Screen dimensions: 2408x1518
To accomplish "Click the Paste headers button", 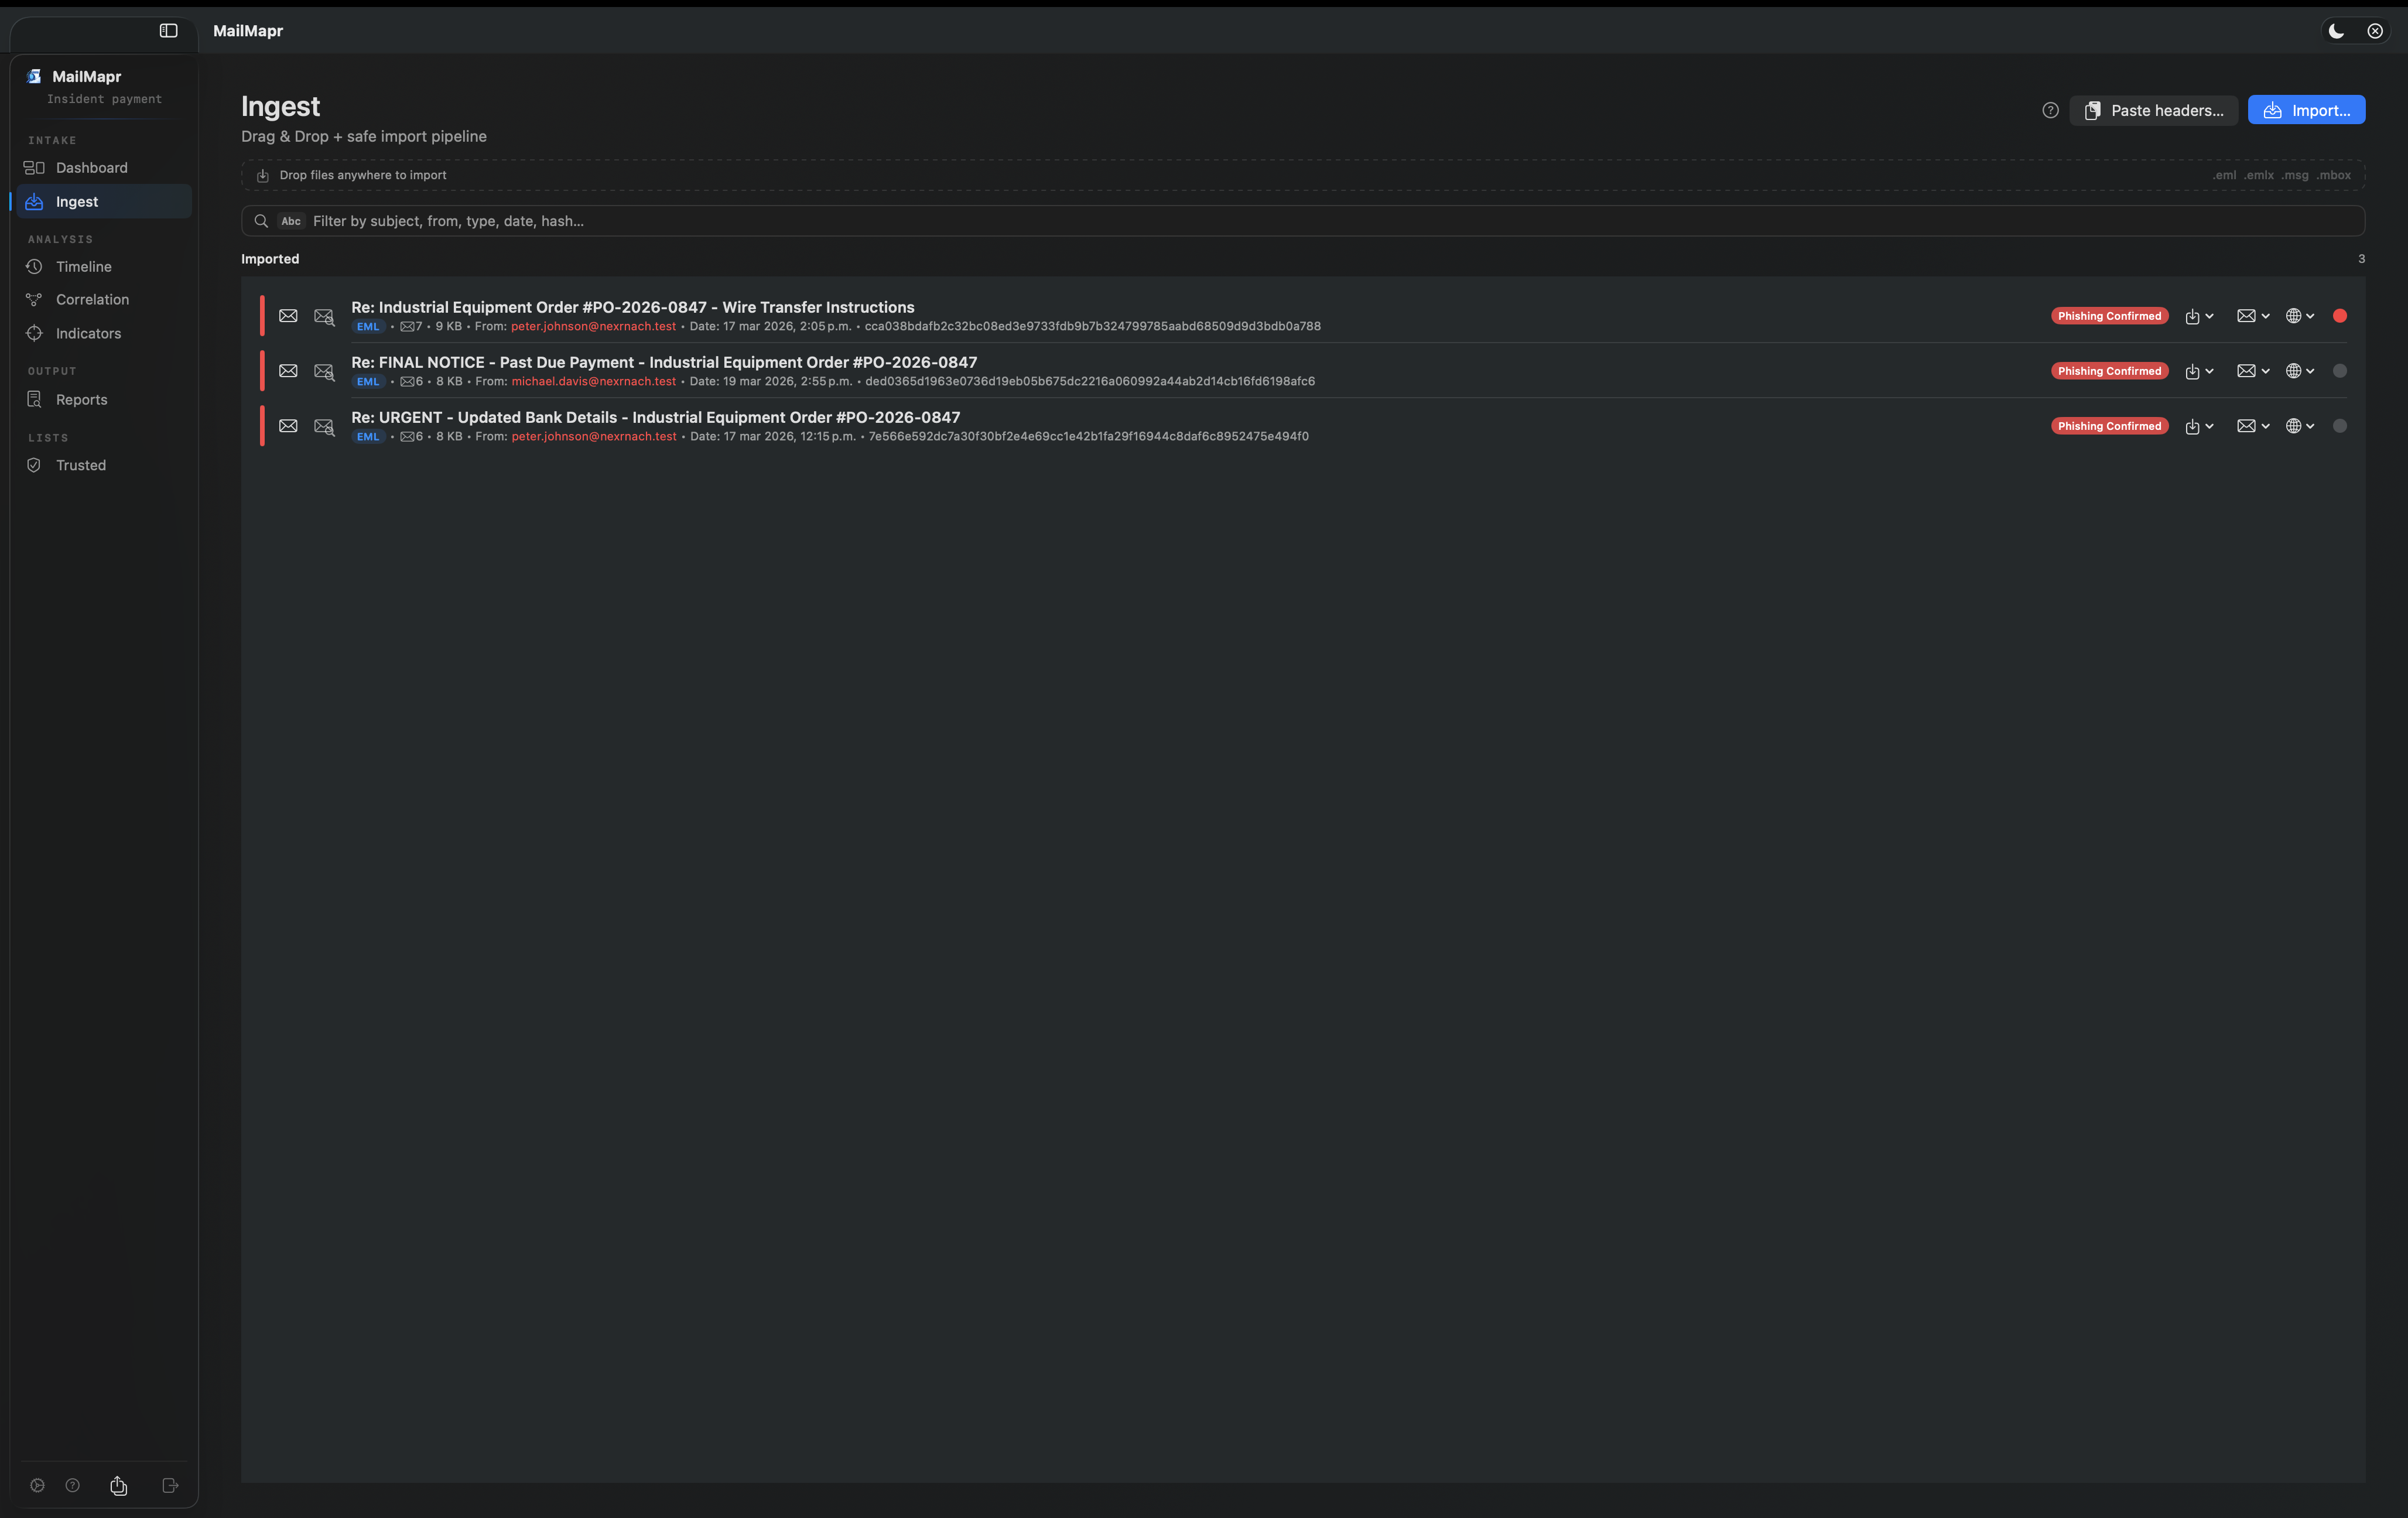I will pyautogui.click(x=2154, y=110).
